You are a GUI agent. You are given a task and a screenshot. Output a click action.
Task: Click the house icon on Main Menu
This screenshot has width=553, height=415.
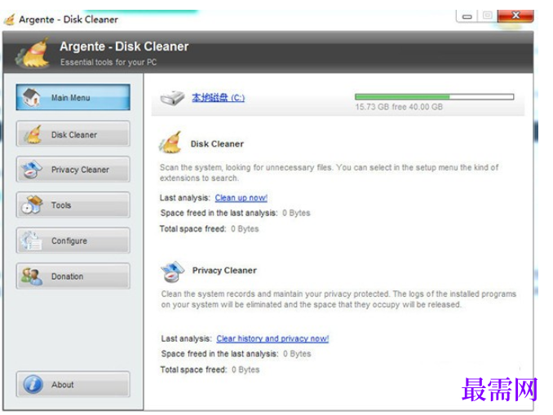point(31,97)
